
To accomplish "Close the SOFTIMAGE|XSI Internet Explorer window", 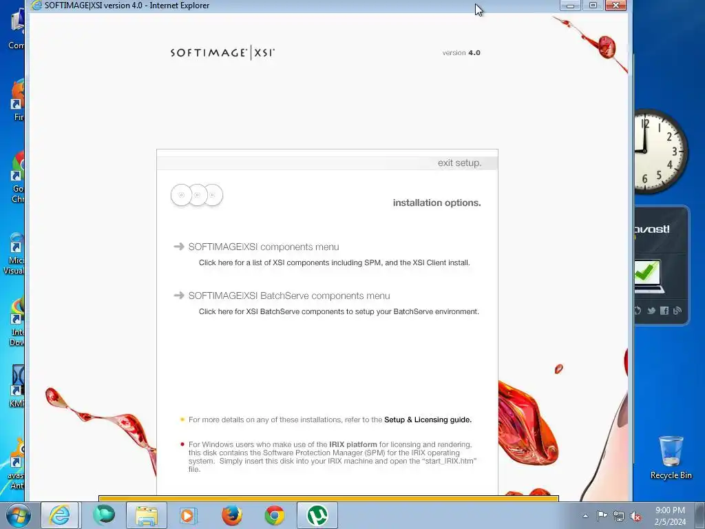I will 616,6.
